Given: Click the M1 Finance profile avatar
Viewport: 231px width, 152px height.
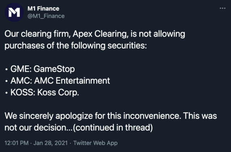Looking at the screenshot, I should (14, 12).
